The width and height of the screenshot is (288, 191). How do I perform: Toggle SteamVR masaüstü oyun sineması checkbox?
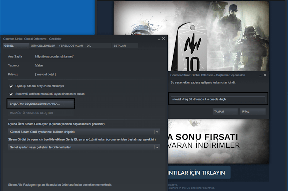point(11,94)
